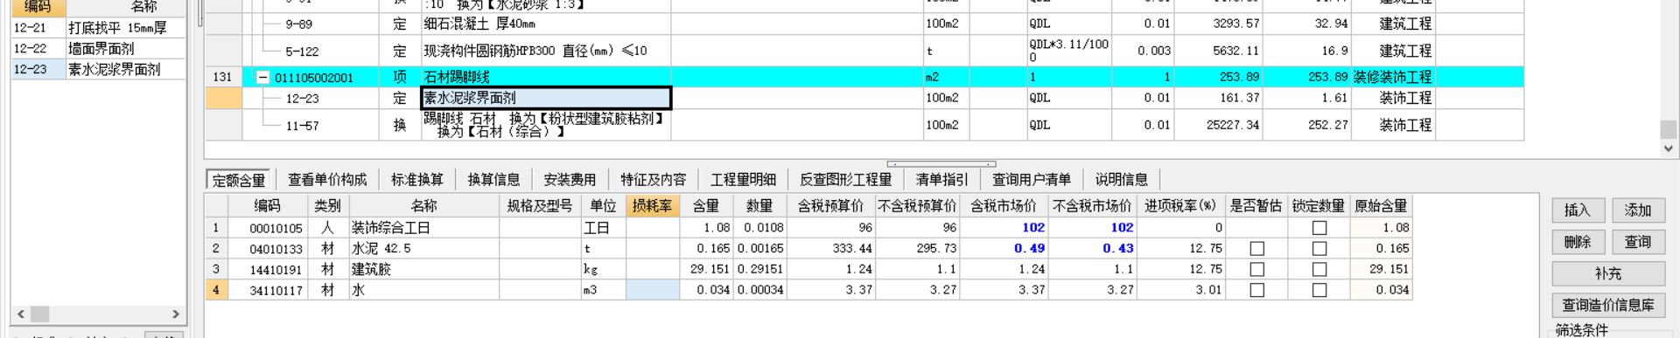The height and width of the screenshot is (338, 1680).
Task: Click quantity expression QDL*3.11/100
Action: pyautogui.click(x=1069, y=51)
